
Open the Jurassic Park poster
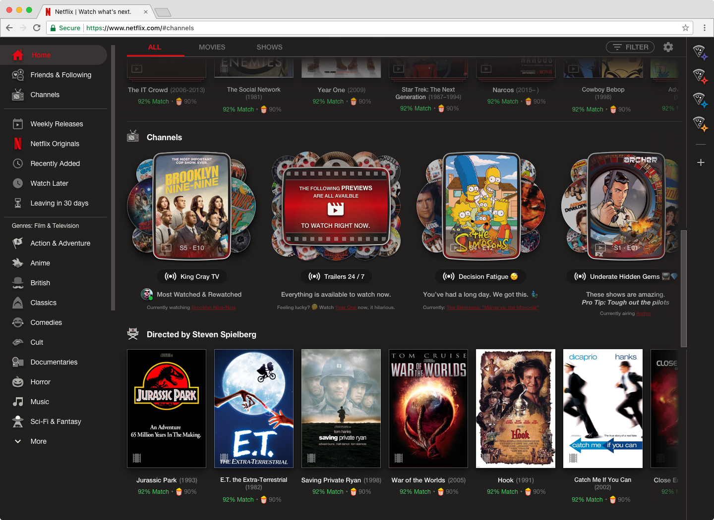167,409
